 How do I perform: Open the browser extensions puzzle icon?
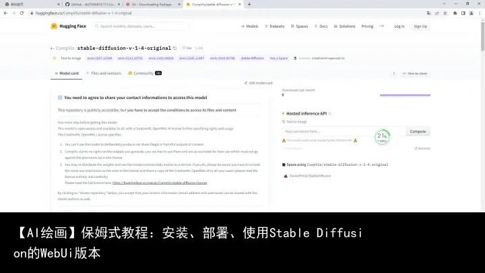coord(455,13)
